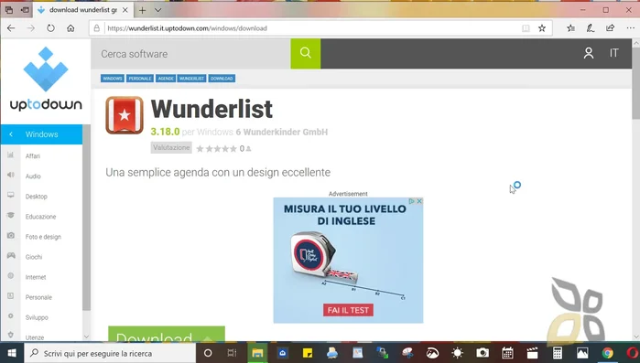Click the browser Back arrow
Image resolution: width=640 pixels, height=363 pixels.
(11, 28)
